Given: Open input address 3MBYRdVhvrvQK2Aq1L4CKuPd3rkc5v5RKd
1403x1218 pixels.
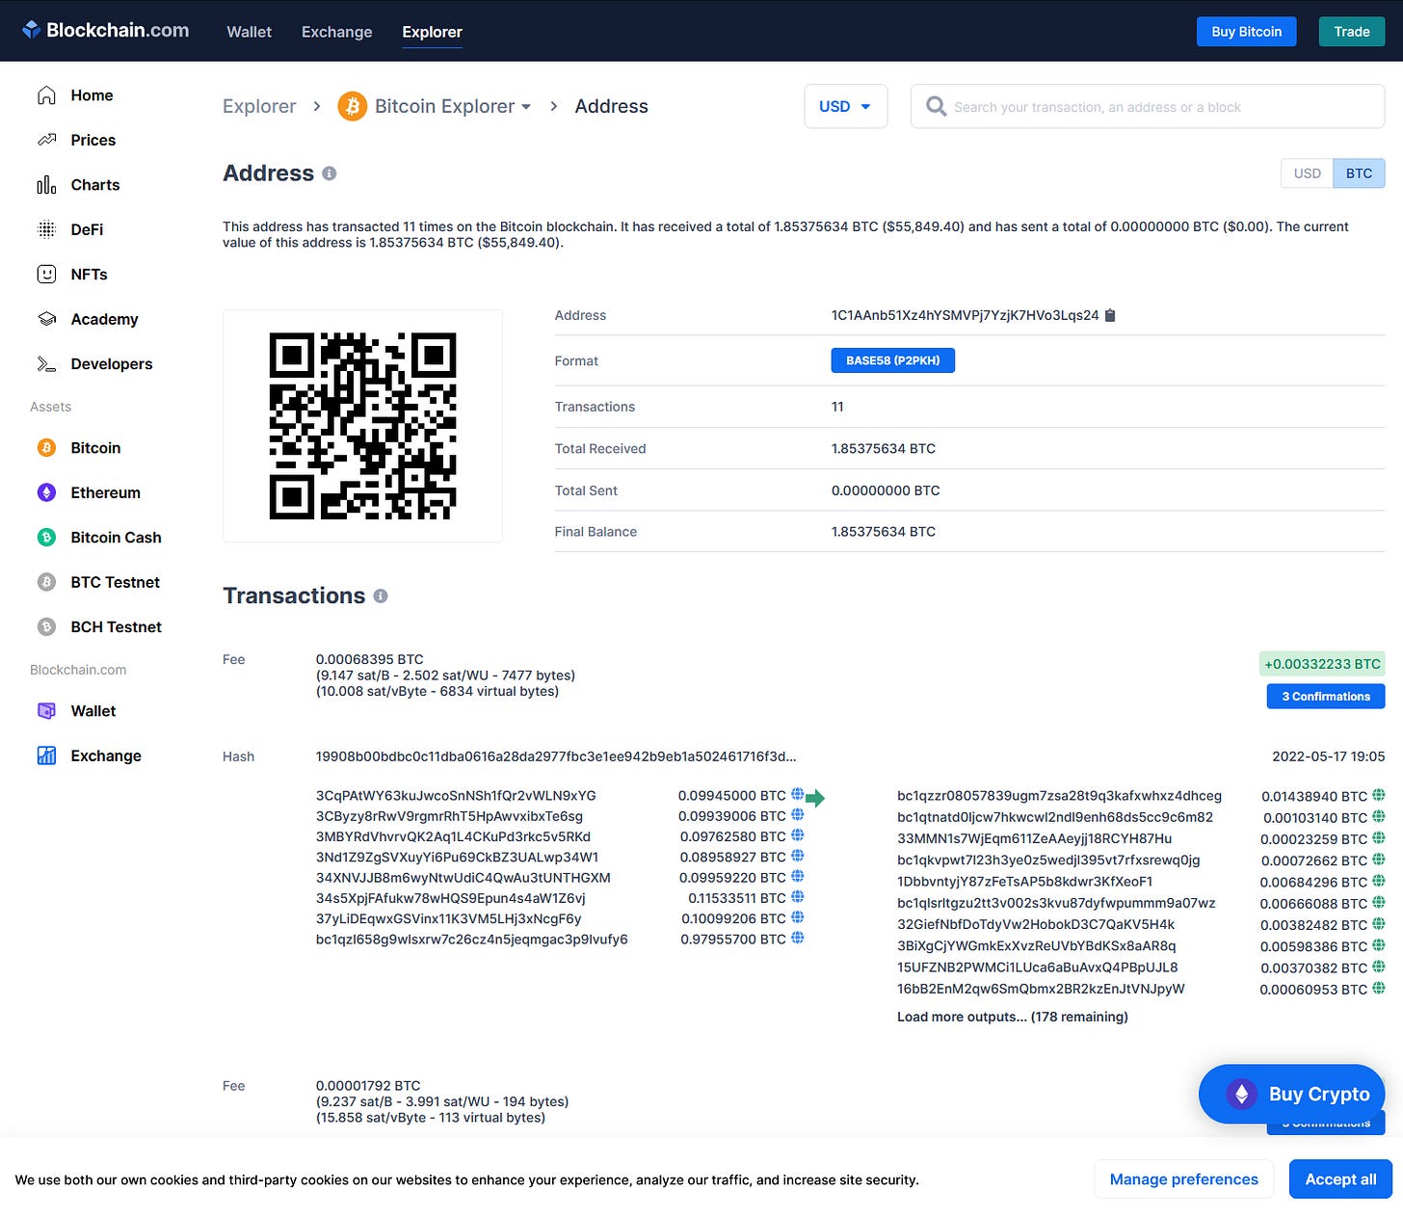Looking at the screenshot, I should click(x=453, y=837).
